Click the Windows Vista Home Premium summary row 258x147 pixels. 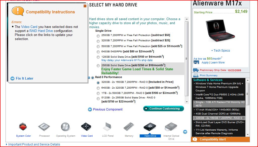[x=219, y=87]
